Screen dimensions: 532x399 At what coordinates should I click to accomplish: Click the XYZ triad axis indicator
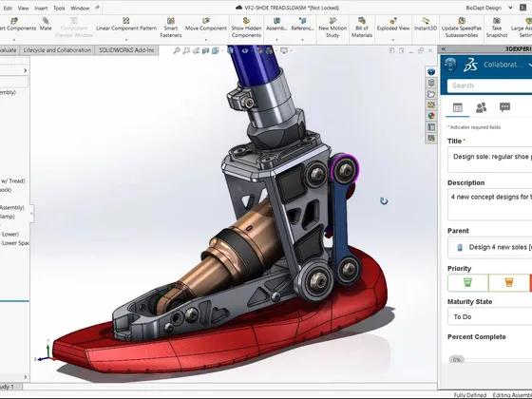[45, 351]
